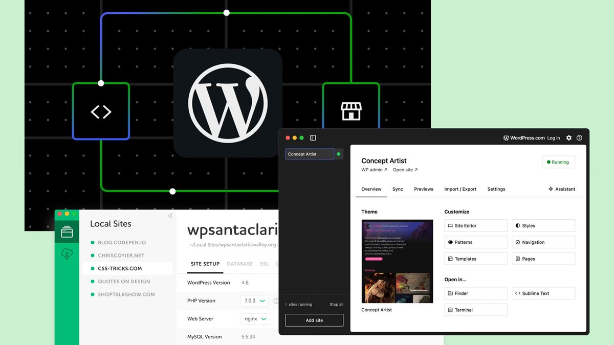Viewport: 614px width, 345px height.
Task: Open the Previews tab
Action: point(424,189)
